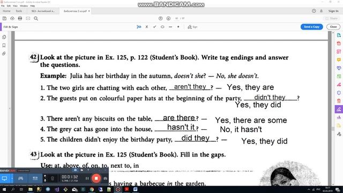This screenshot has width=343, height=193.
Task: Open Edit PDF tool in right pane
Action: [339, 51]
